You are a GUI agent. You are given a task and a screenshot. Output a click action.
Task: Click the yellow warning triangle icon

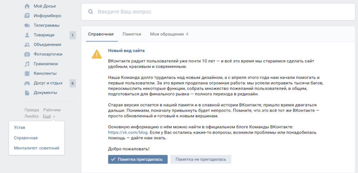(97, 54)
